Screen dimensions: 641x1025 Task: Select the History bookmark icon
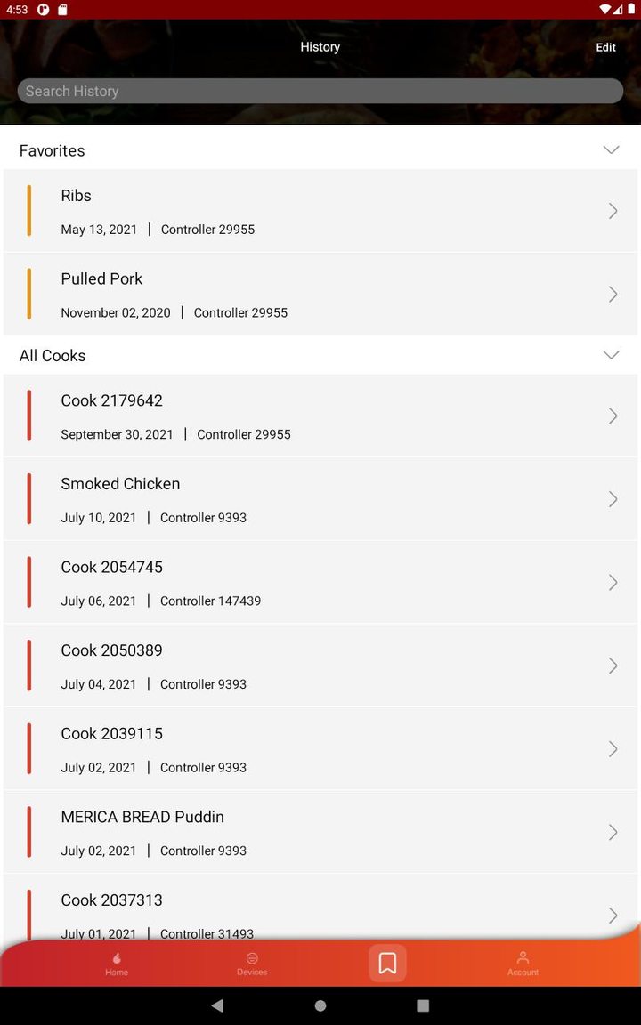pos(387,963)
